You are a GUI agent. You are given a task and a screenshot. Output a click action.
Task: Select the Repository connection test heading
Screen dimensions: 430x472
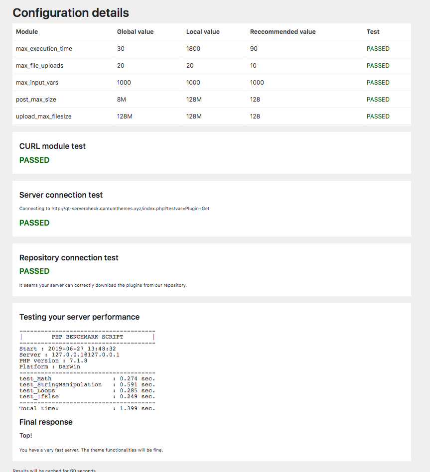[x=69, y=257]
